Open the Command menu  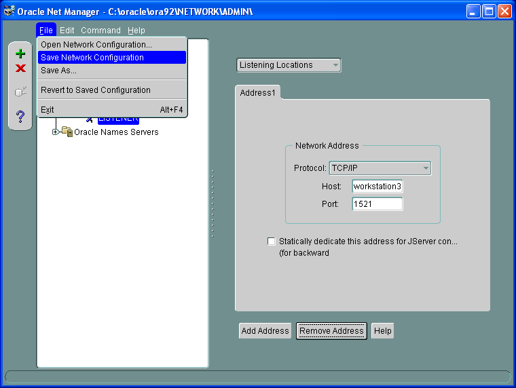pyautogui.click(x=100, y=31)
